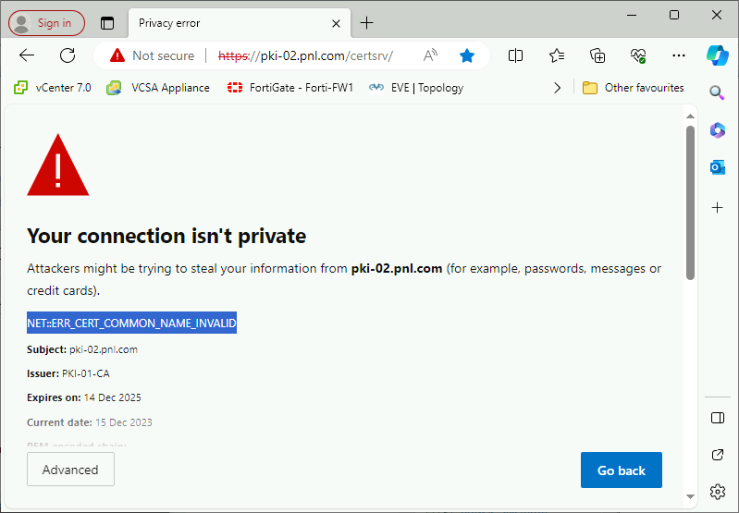Open the vCenter 7.0 bookmark
The width and height of the screenshot is (739, 513).
(53, 88)
